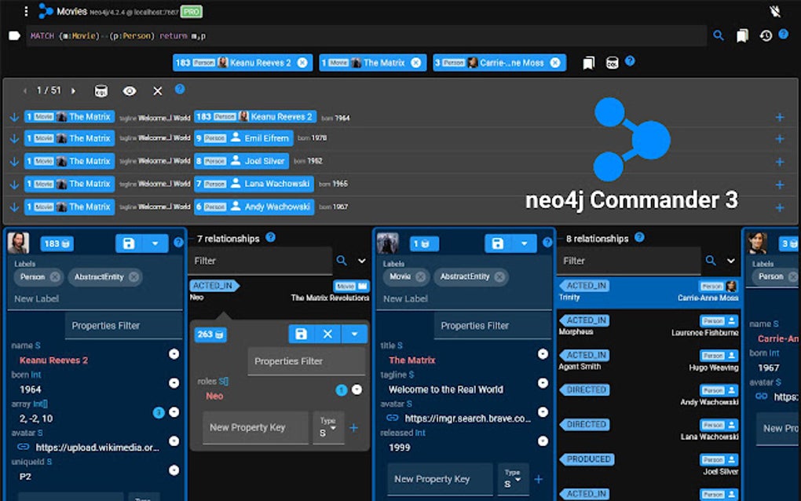Click the save icon in the relationship 263 editor
This screenshot has width=801, height=501.
point(302,334)
